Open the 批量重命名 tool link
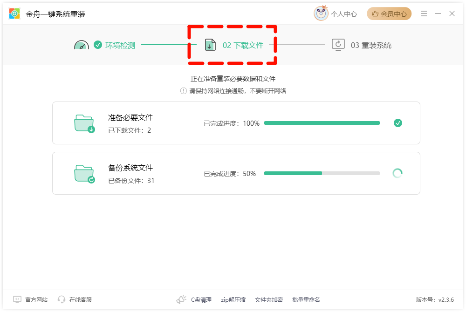Image resolution: width=466 pixels, height=312 pixels. pyautogui.click(x=306, y=300)
